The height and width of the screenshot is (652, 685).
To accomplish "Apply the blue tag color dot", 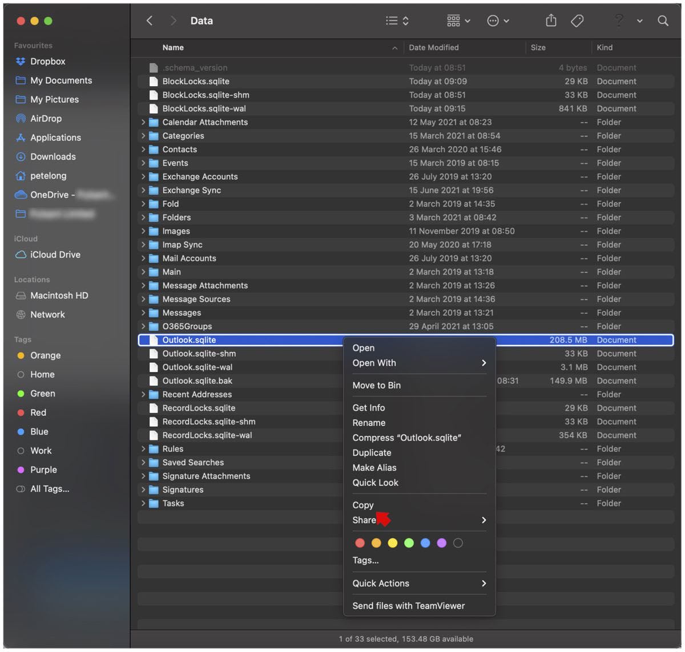I will 425,543.
